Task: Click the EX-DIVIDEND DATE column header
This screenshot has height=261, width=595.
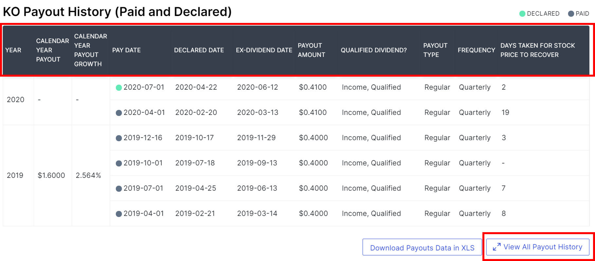Action: (264, 50)
